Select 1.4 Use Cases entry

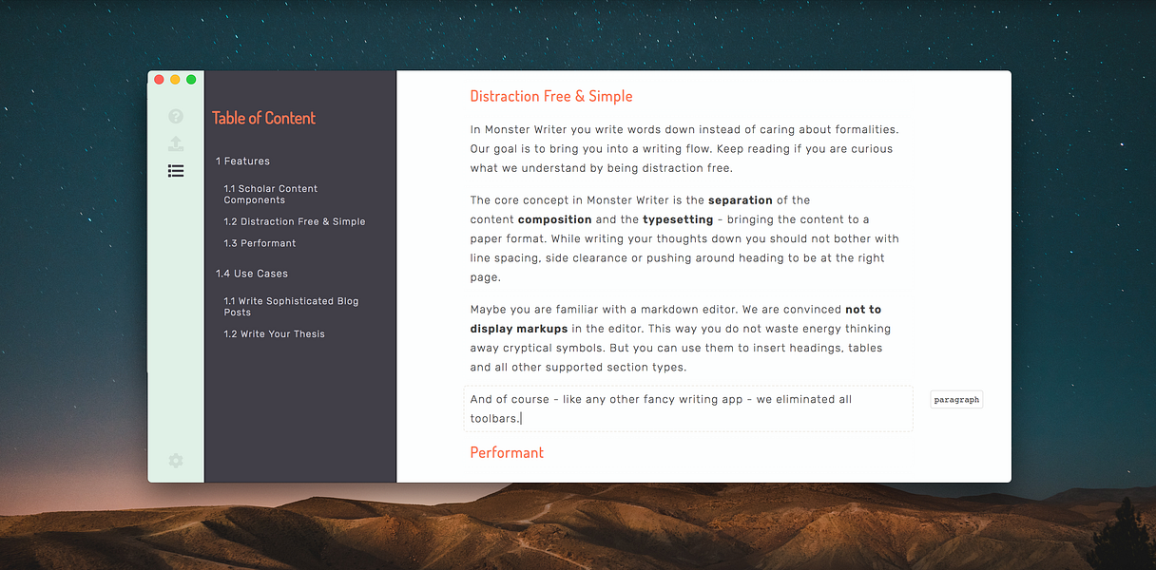[251, 274]
